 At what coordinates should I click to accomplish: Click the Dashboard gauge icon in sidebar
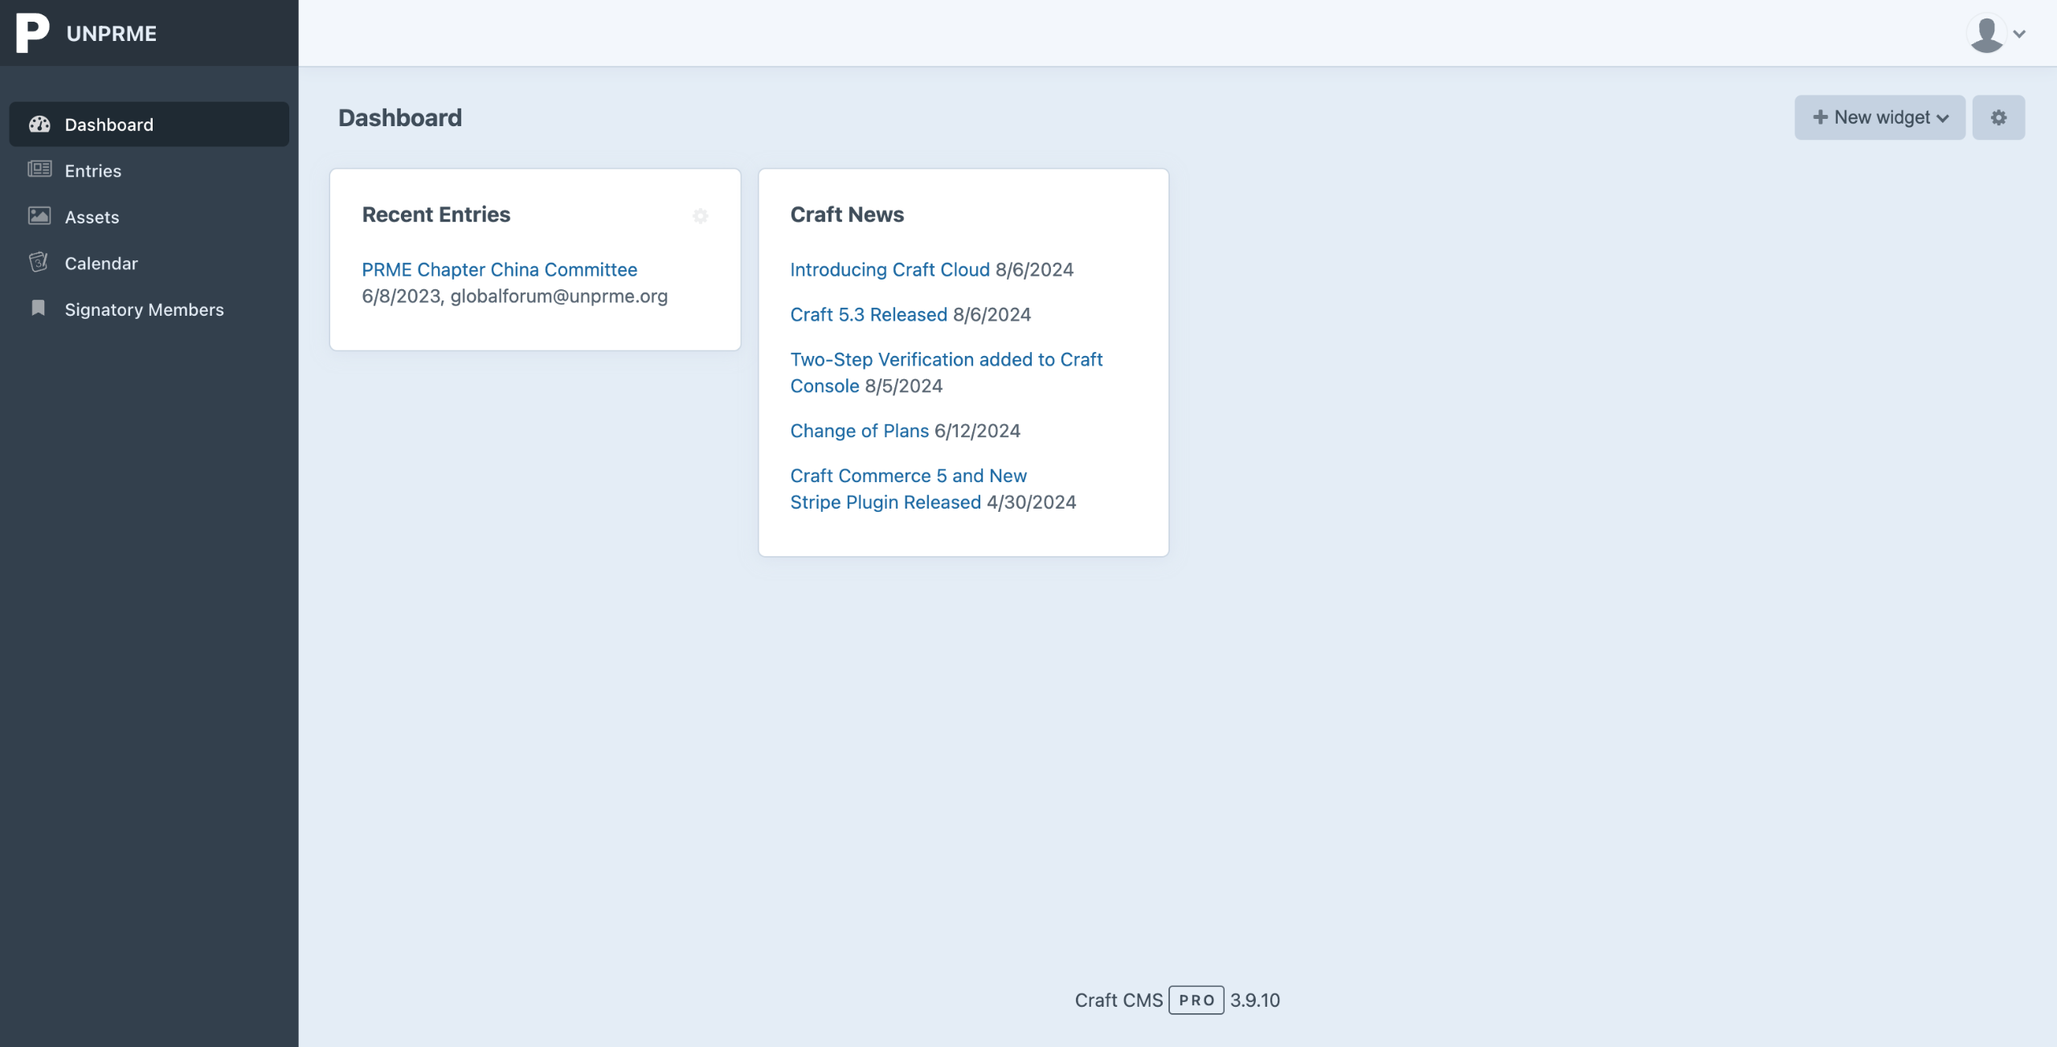click(x=39, y=125)
